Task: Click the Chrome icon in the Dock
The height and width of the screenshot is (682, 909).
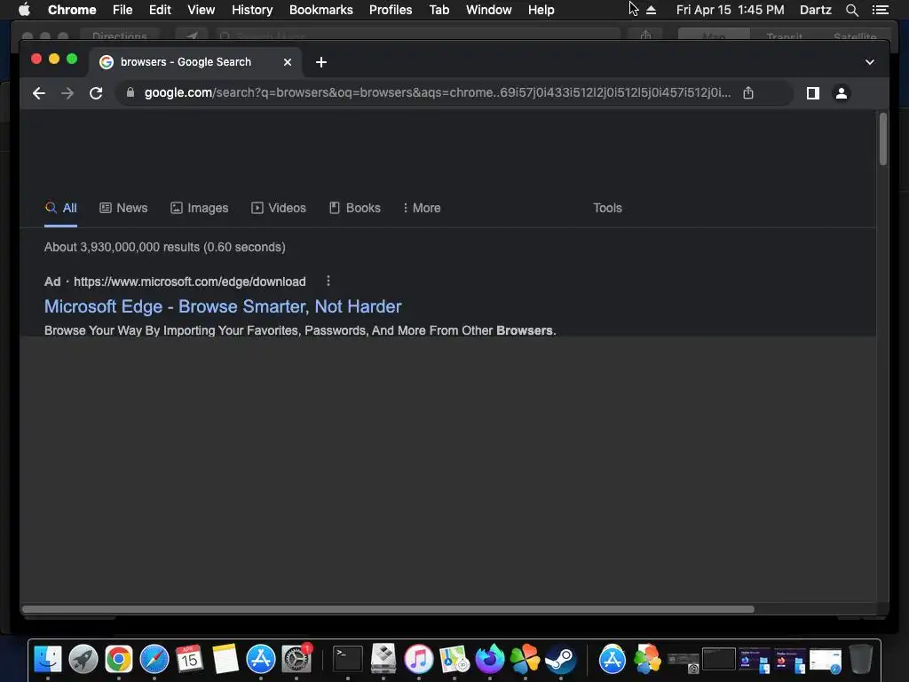Action: [x=119, y=659]
